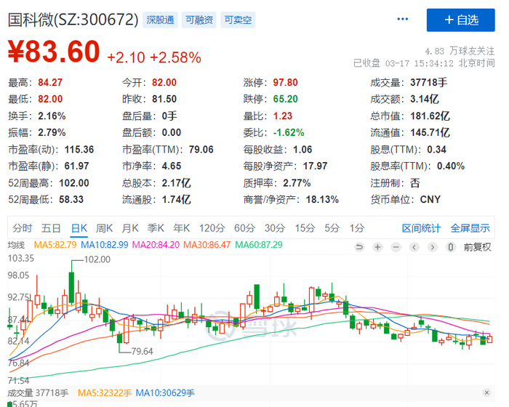This screenshot has height=407, width=509.
Task: Select the 日K chart tab
Action: pos(79,228)
